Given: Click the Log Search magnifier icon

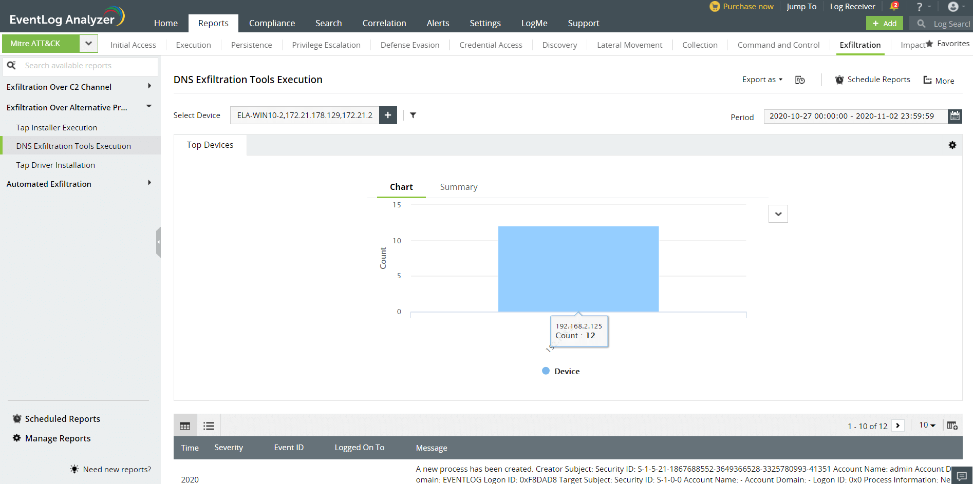Looking at the screenshot, I should coord(921,24).
